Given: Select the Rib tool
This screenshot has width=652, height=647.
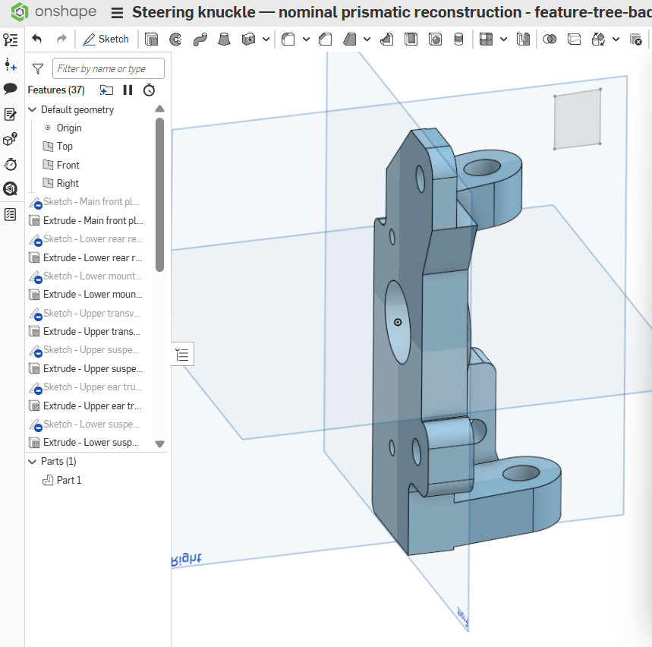Looking at the screenshot, I should click(x=386, y=39).
